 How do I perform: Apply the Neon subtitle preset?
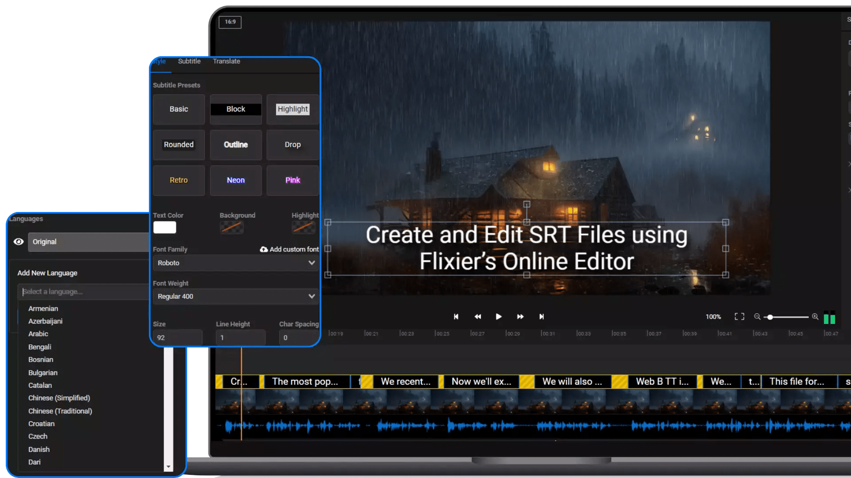[x=236, y=180]
